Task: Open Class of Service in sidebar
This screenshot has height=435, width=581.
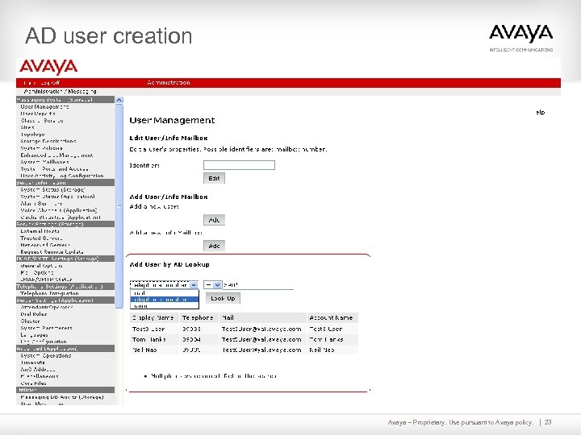Action: [42, 121]
